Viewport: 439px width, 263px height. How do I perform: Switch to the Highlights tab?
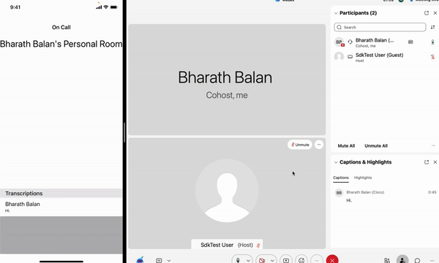click(363, 178)
